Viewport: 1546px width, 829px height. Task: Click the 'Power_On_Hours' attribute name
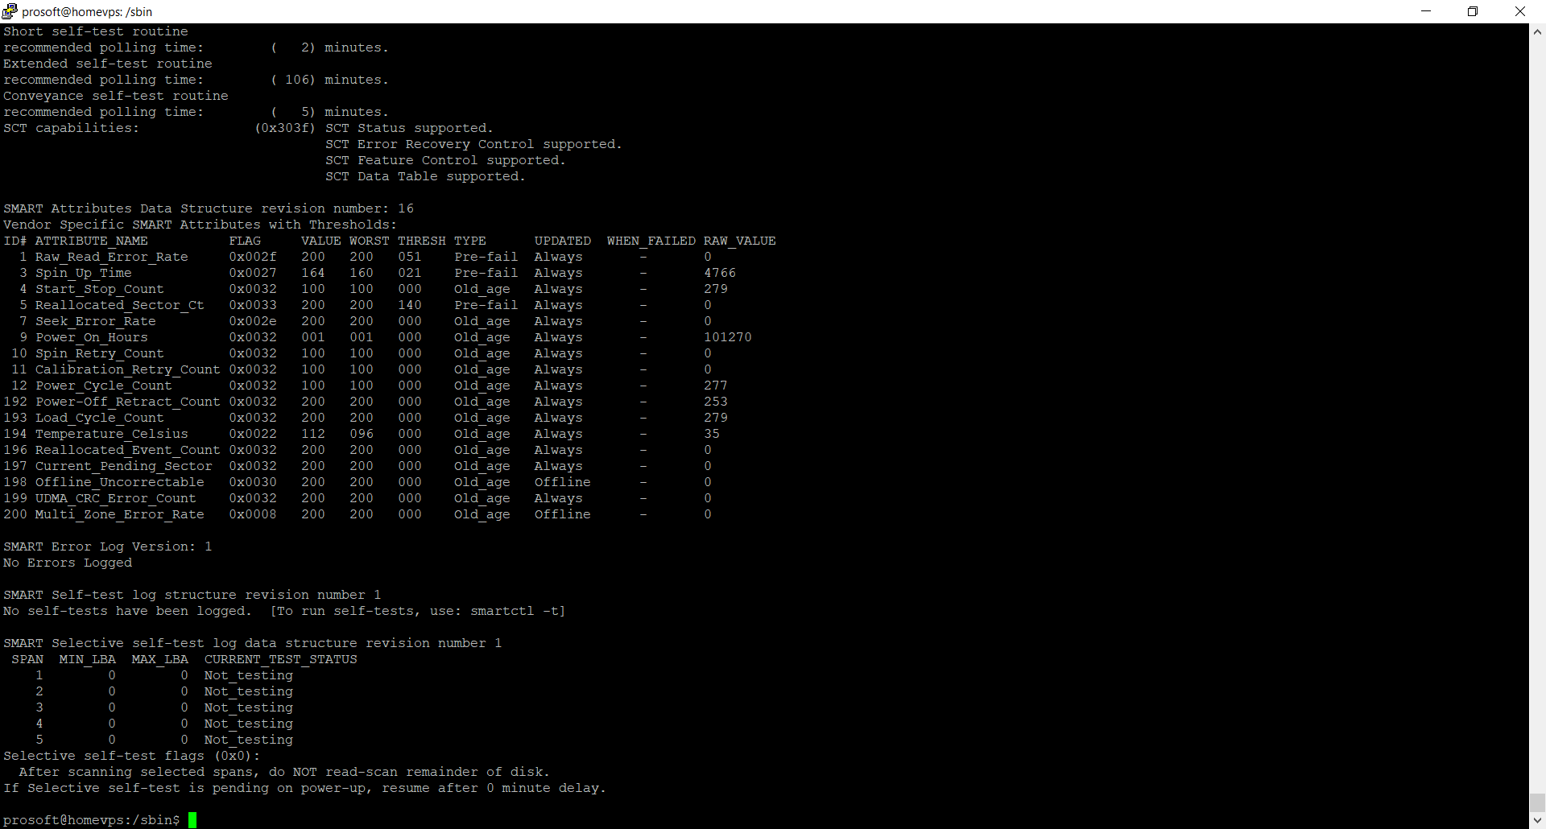pos(92,337)
